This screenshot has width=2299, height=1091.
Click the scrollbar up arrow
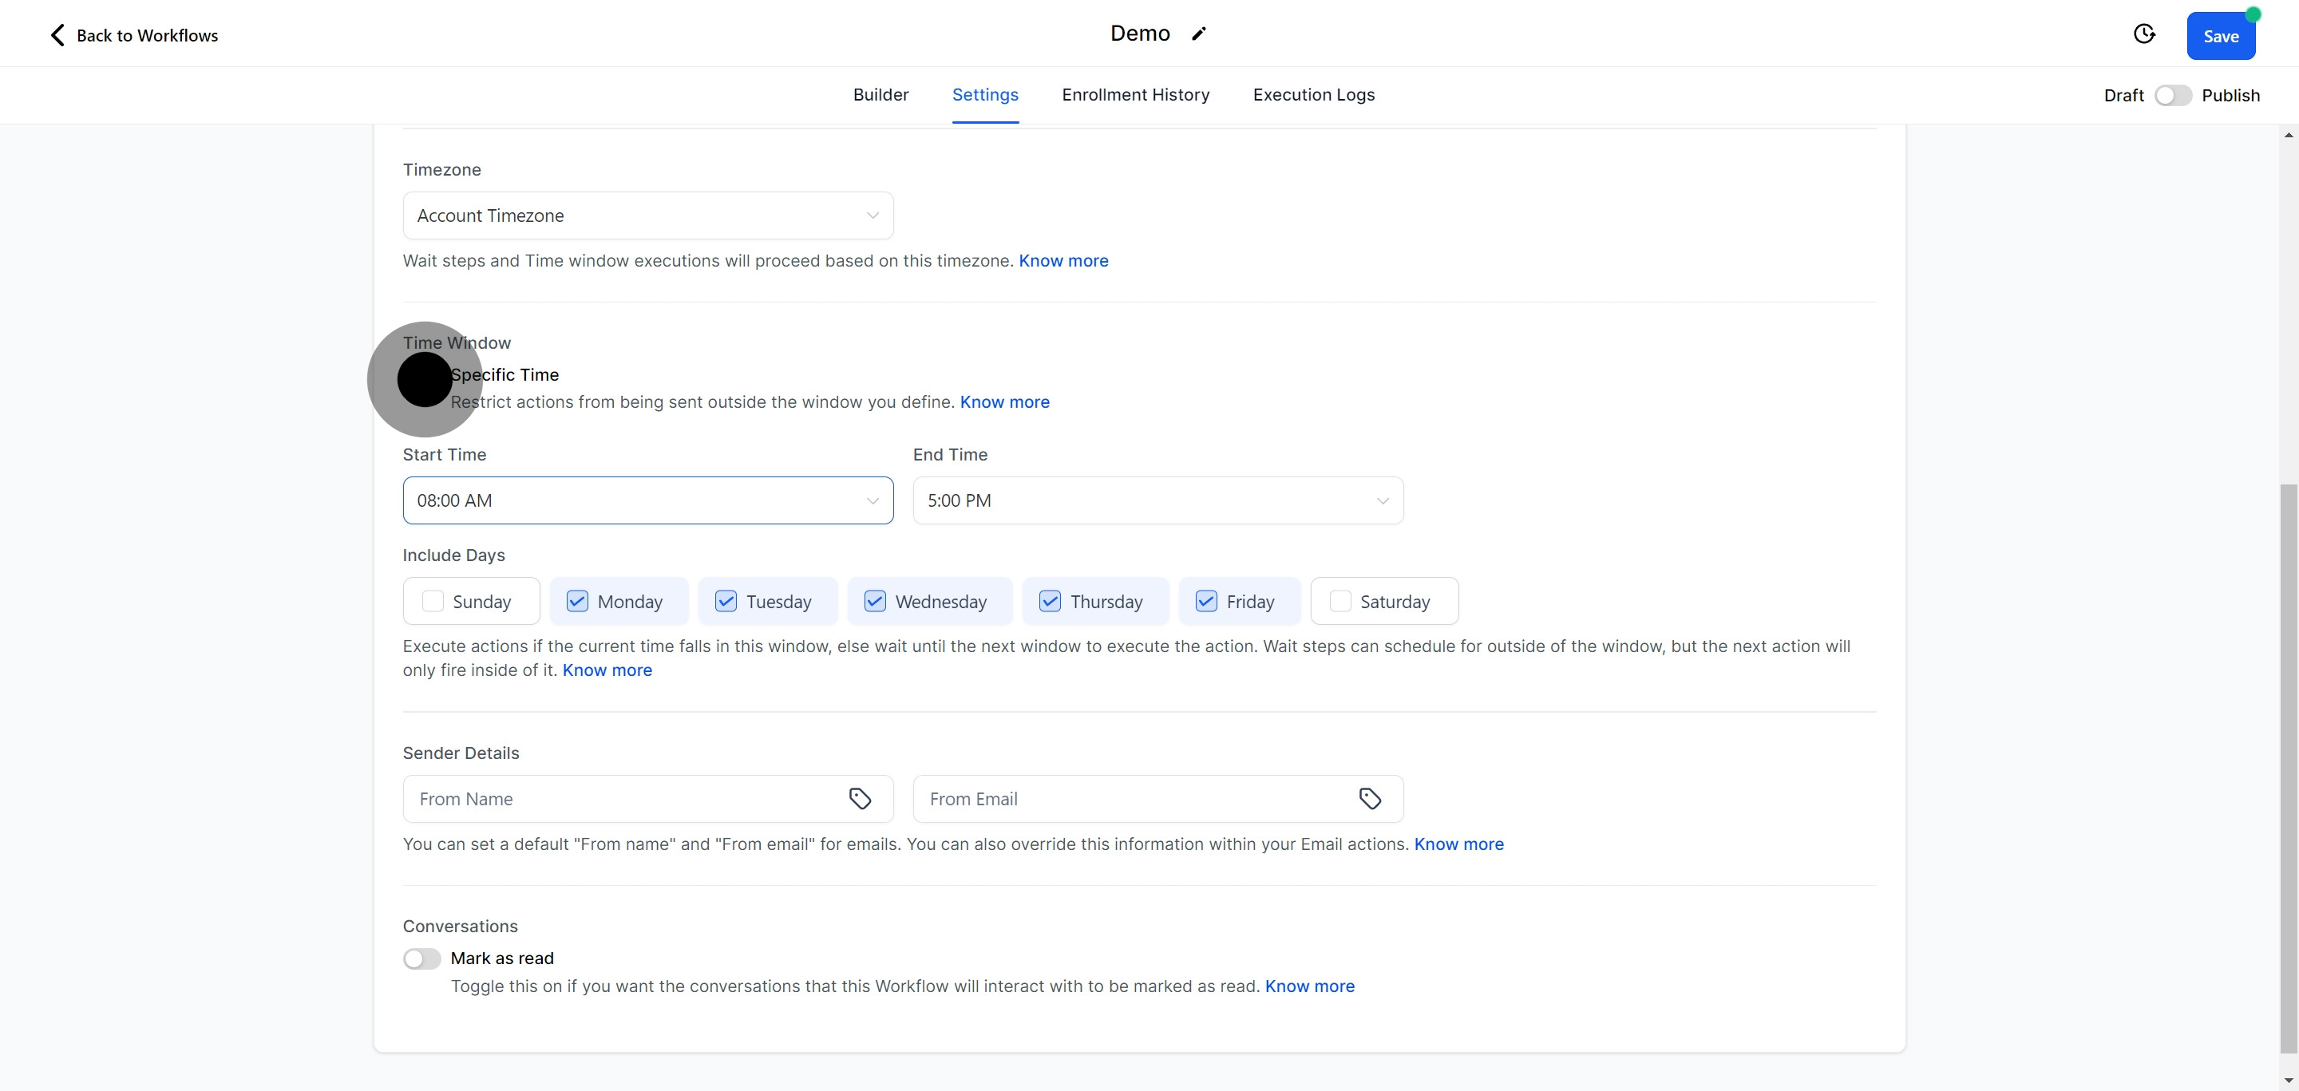point(2289,136)
